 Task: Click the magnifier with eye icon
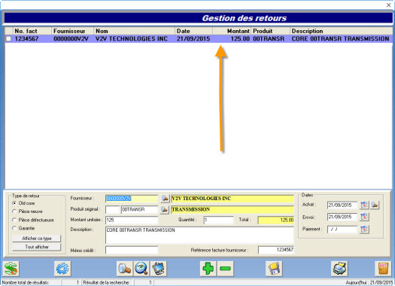141,269
